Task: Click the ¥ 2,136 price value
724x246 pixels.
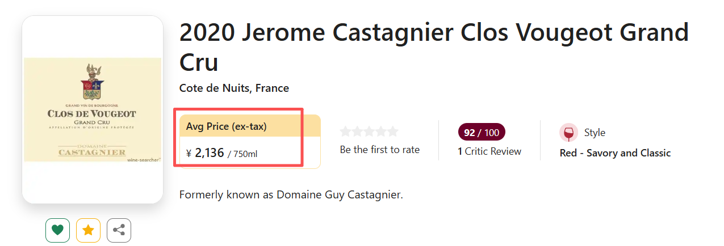Action: 210,152
